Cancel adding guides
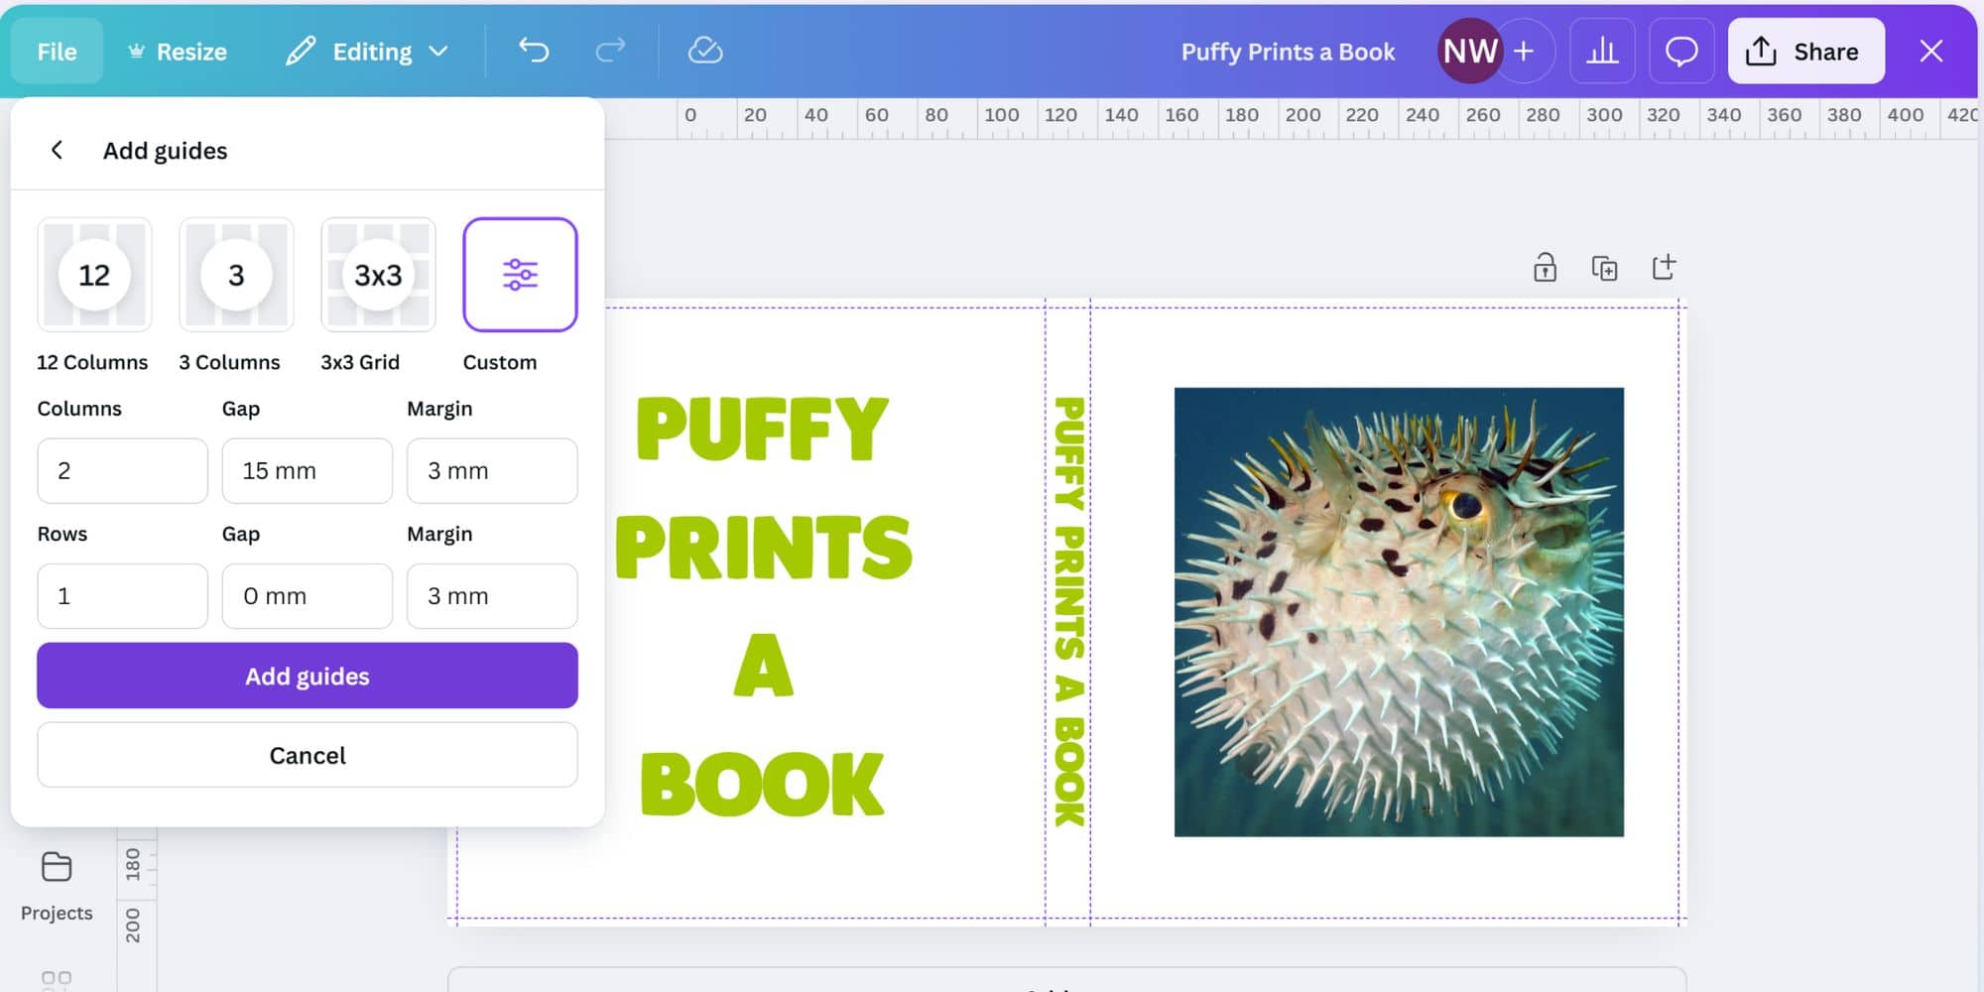The width and height of the screenshot is (1984, 992). (x=307, y=755)
